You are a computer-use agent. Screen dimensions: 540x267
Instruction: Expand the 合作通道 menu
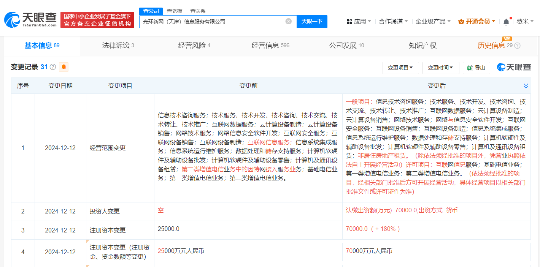click(393, 22)
